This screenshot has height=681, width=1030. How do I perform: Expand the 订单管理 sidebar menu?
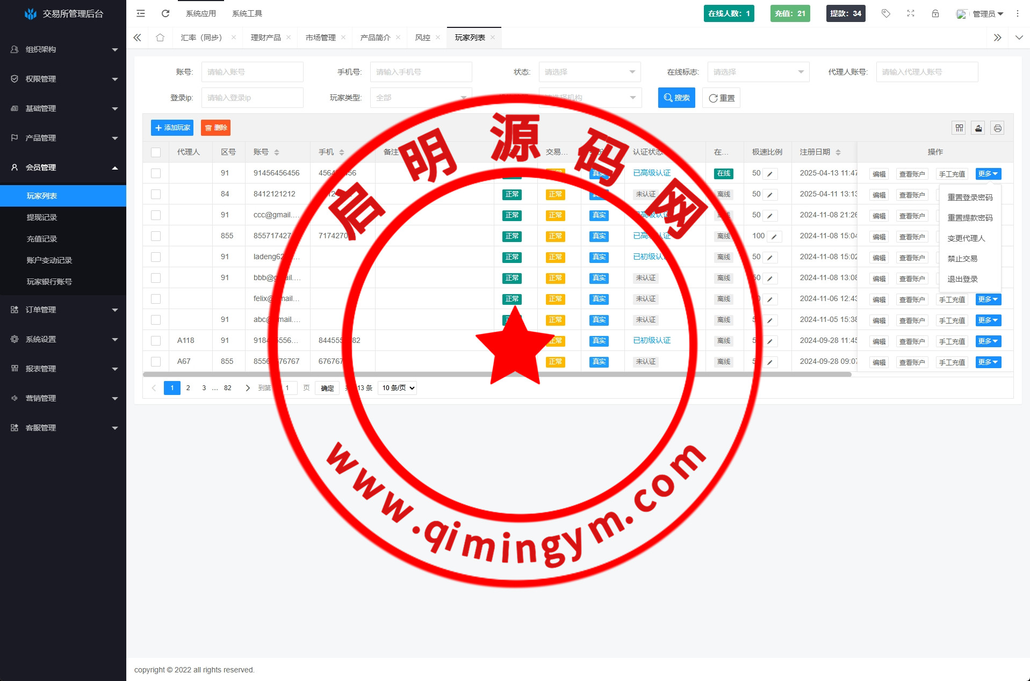[x=63, y=310]
